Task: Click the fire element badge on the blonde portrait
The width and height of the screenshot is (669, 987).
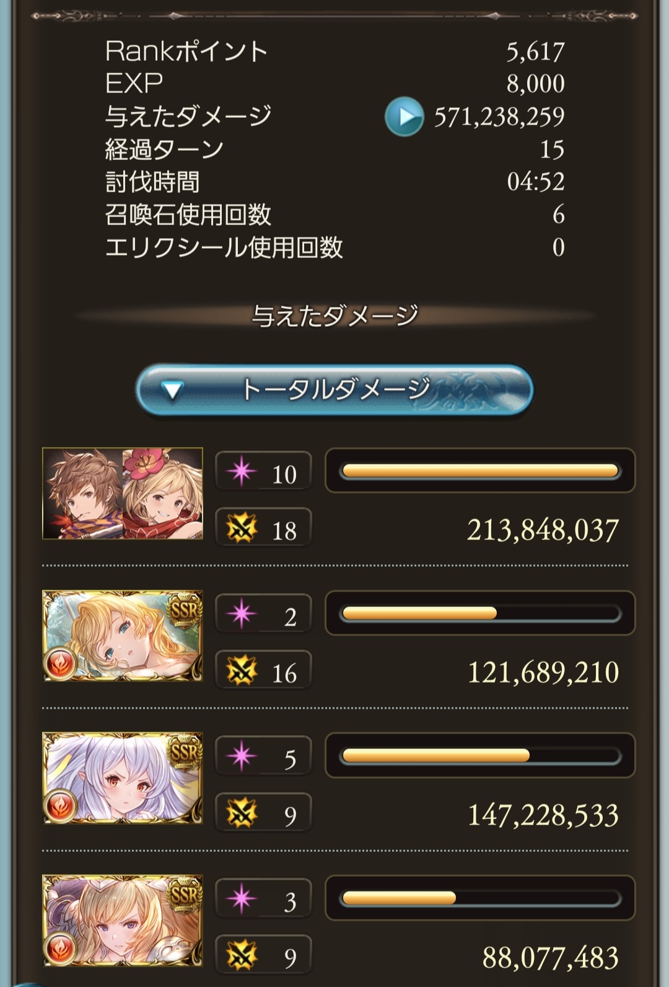Action: click(x=61, y=663)
